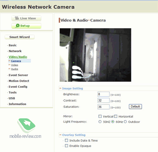Screen dimensions: 158x152
Task: Open the Audio submenu page
Action: pyautogui.click(x=15, y=69)
